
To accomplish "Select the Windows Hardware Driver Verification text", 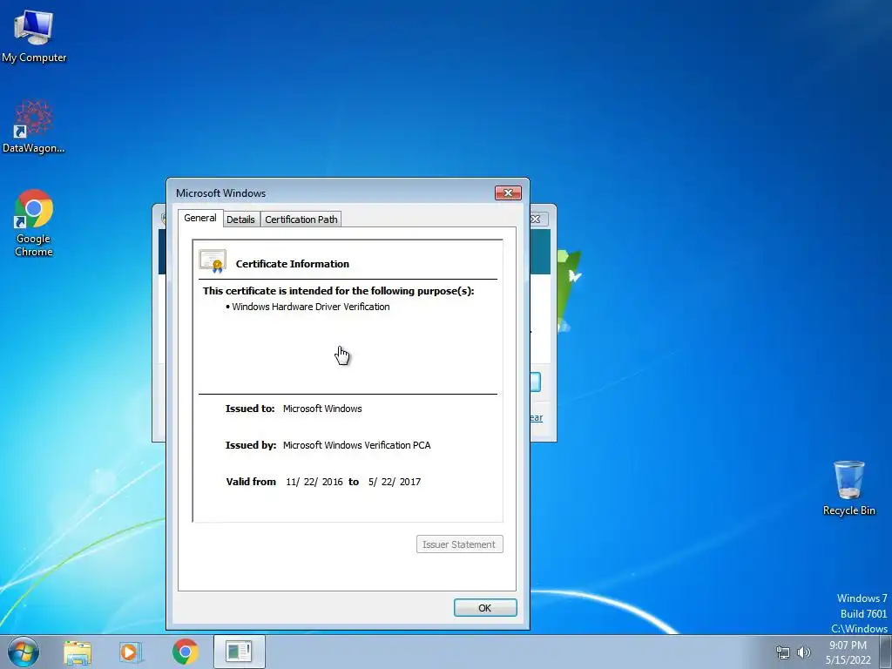I will coord(311,307).
